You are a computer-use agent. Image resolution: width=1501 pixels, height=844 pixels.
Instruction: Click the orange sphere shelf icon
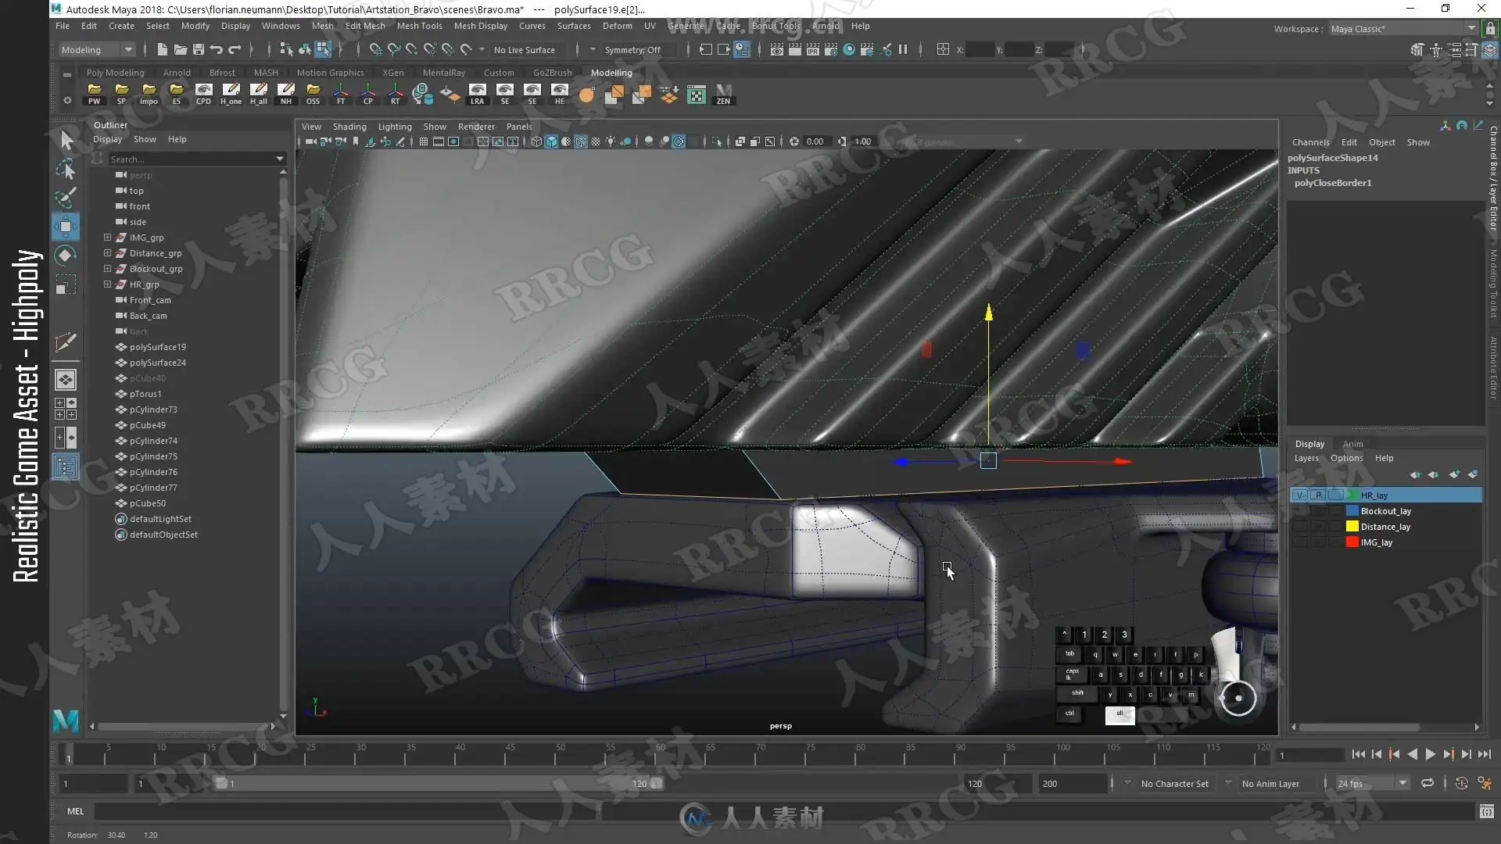pos(586,95)
